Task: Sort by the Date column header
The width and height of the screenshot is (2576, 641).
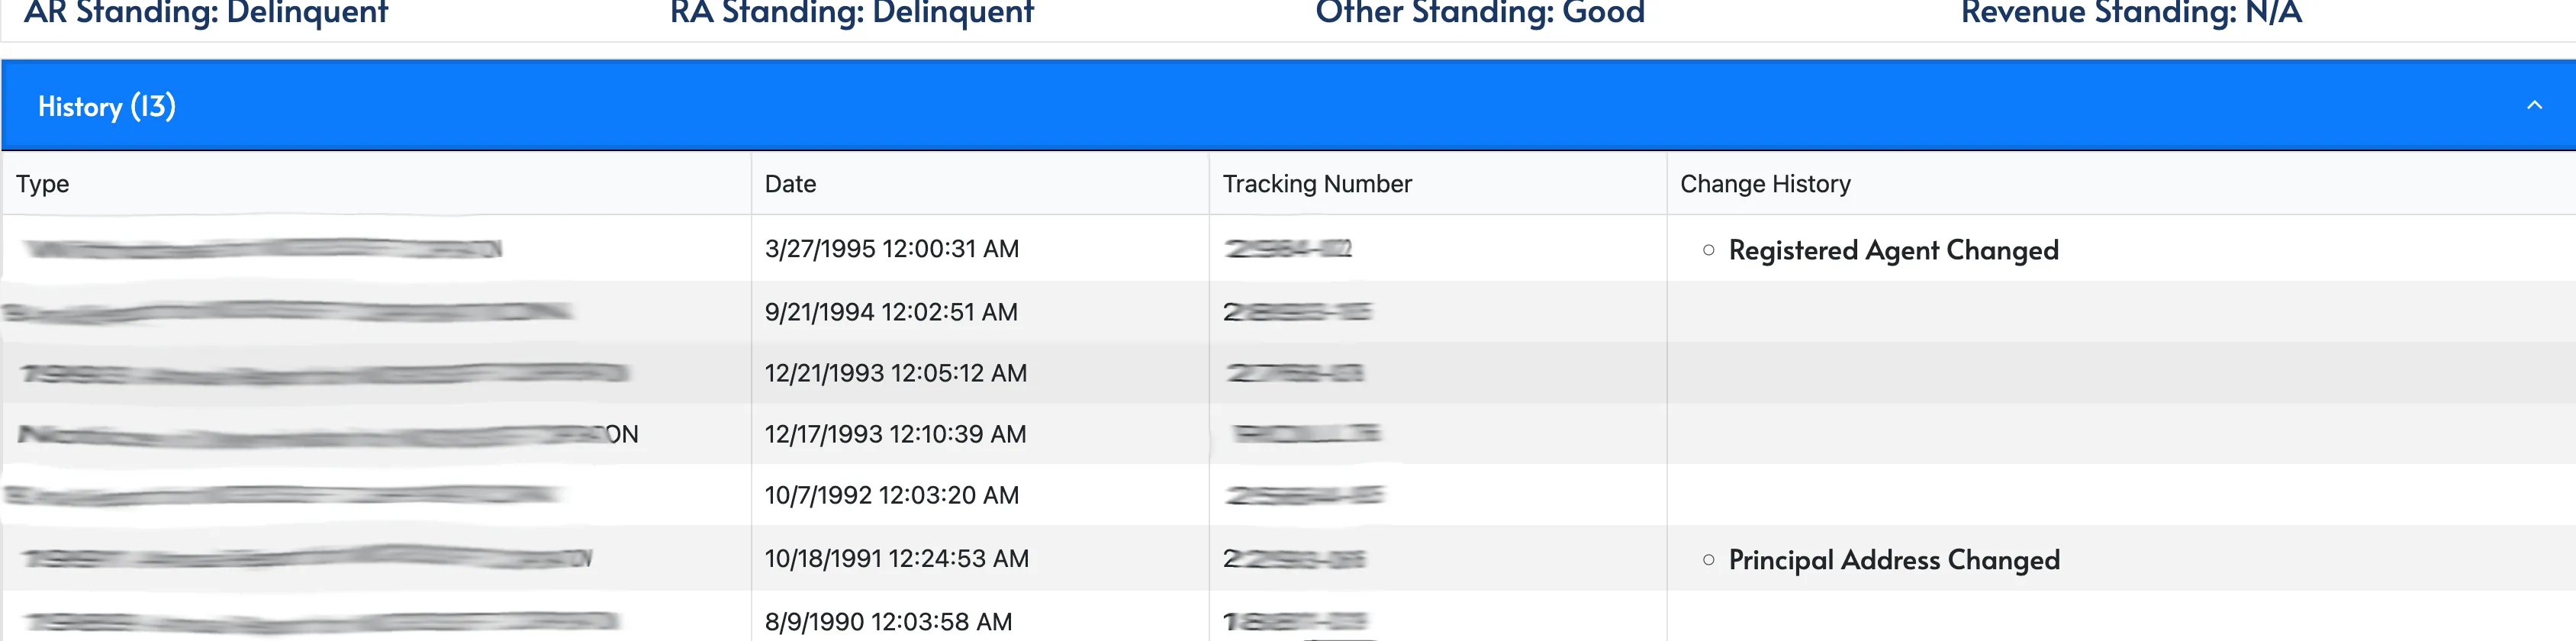Action: click(x=790, y=184)
